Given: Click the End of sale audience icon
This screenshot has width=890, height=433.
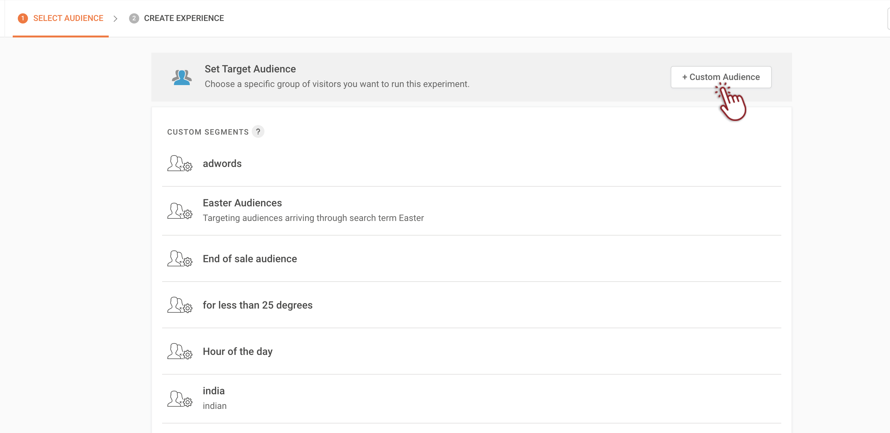Looking at the screenshot, I should 180,259.
